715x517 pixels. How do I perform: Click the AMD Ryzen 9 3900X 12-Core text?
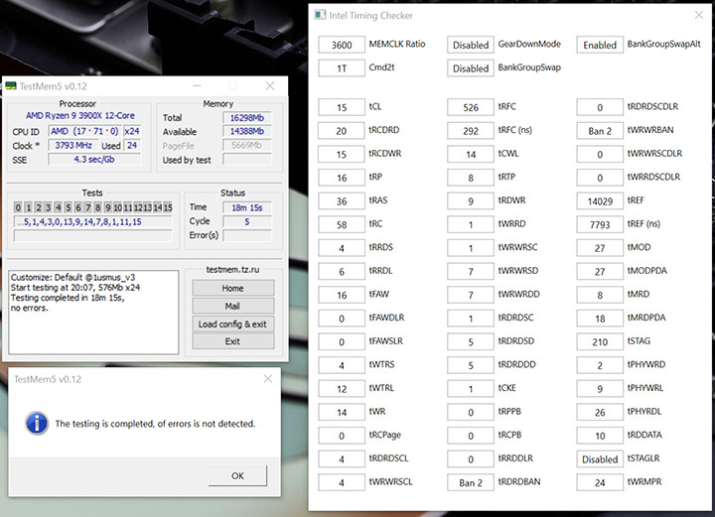pos(80,116)
